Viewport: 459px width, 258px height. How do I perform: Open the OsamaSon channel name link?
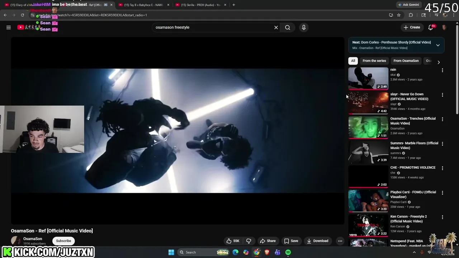pos(33,239)
